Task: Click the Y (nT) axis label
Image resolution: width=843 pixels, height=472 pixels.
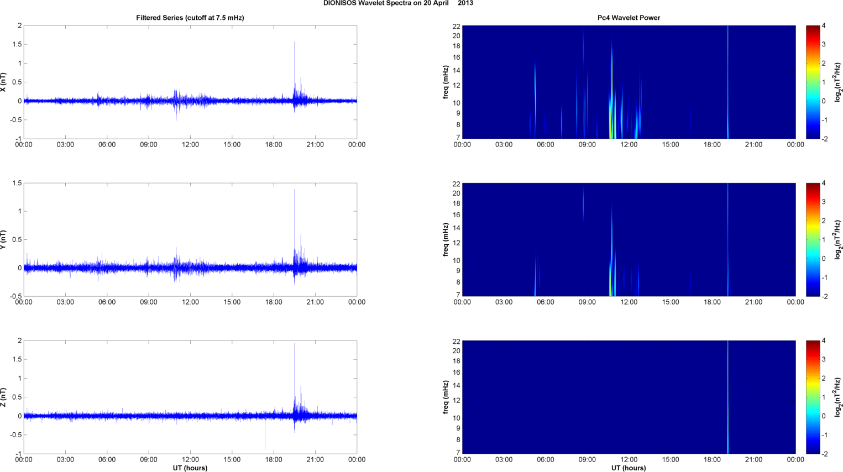Action: [4, 240]
